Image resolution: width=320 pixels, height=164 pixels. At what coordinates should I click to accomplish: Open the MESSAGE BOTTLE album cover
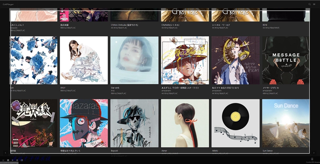286,60
